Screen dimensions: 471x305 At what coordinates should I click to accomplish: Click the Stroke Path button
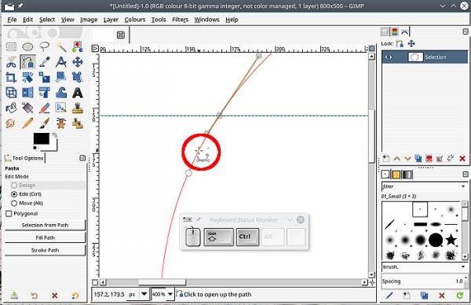point(45,250)
